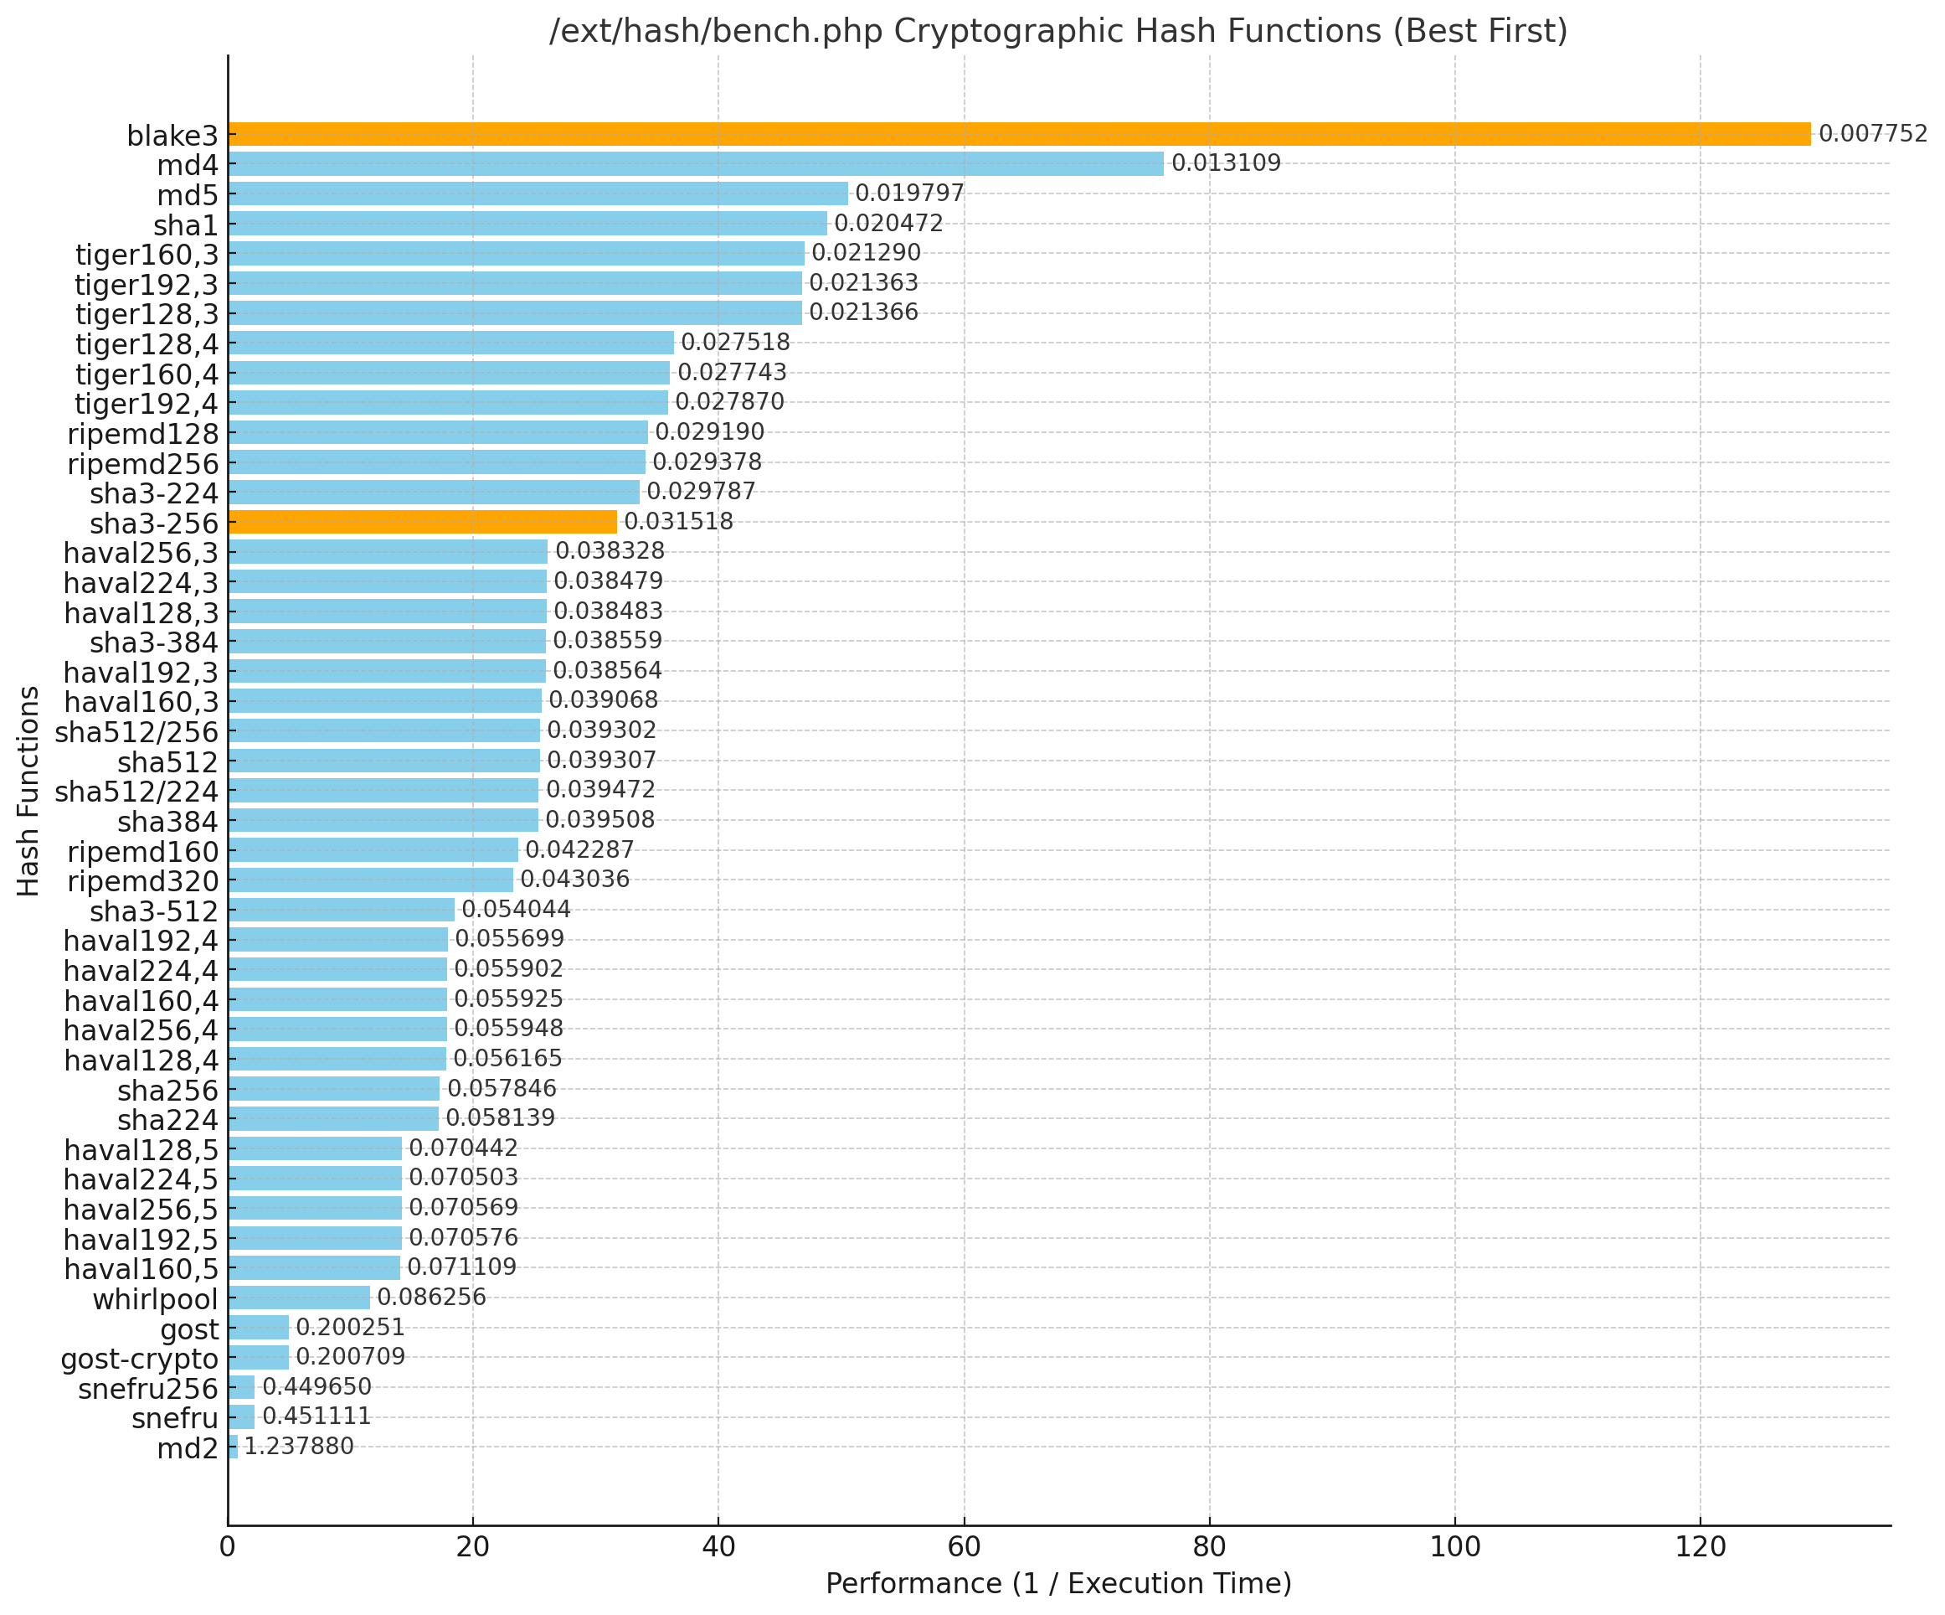Click the 'tiger128,4' axis label
Screen dimensions: 1945x1615
tap(147, 344)
